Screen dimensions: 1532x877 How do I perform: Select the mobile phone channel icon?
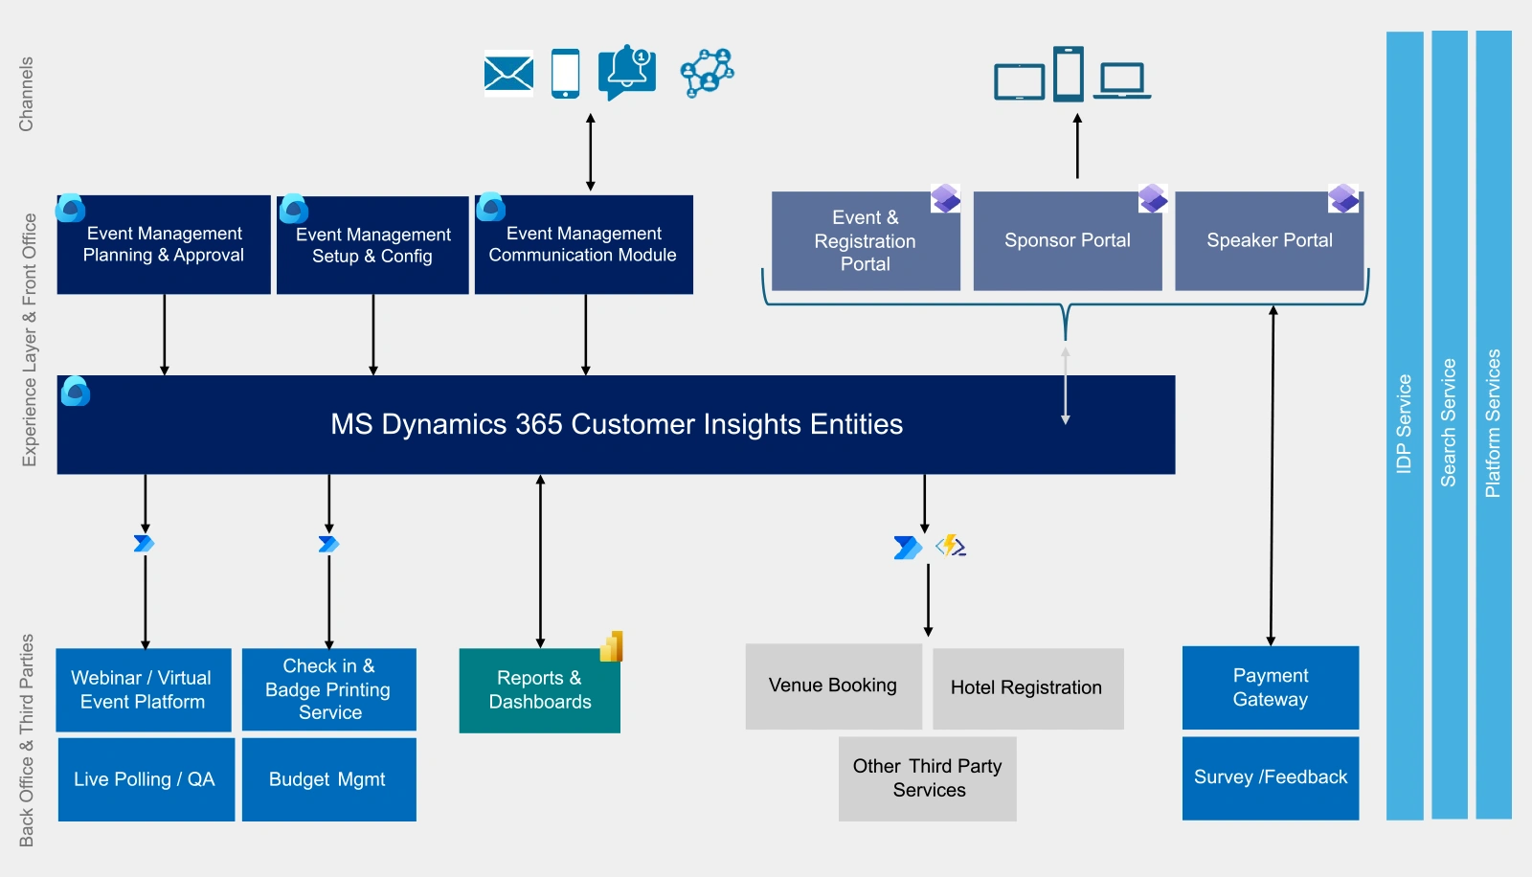(x=566, y=74)
